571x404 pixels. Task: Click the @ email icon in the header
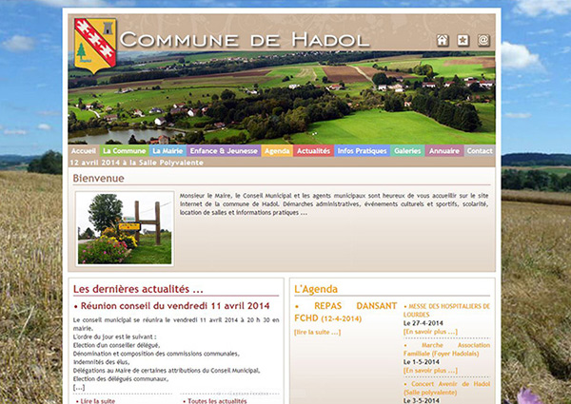click(x=483, y=40)
